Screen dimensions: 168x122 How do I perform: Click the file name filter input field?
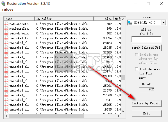pos(146,39)
